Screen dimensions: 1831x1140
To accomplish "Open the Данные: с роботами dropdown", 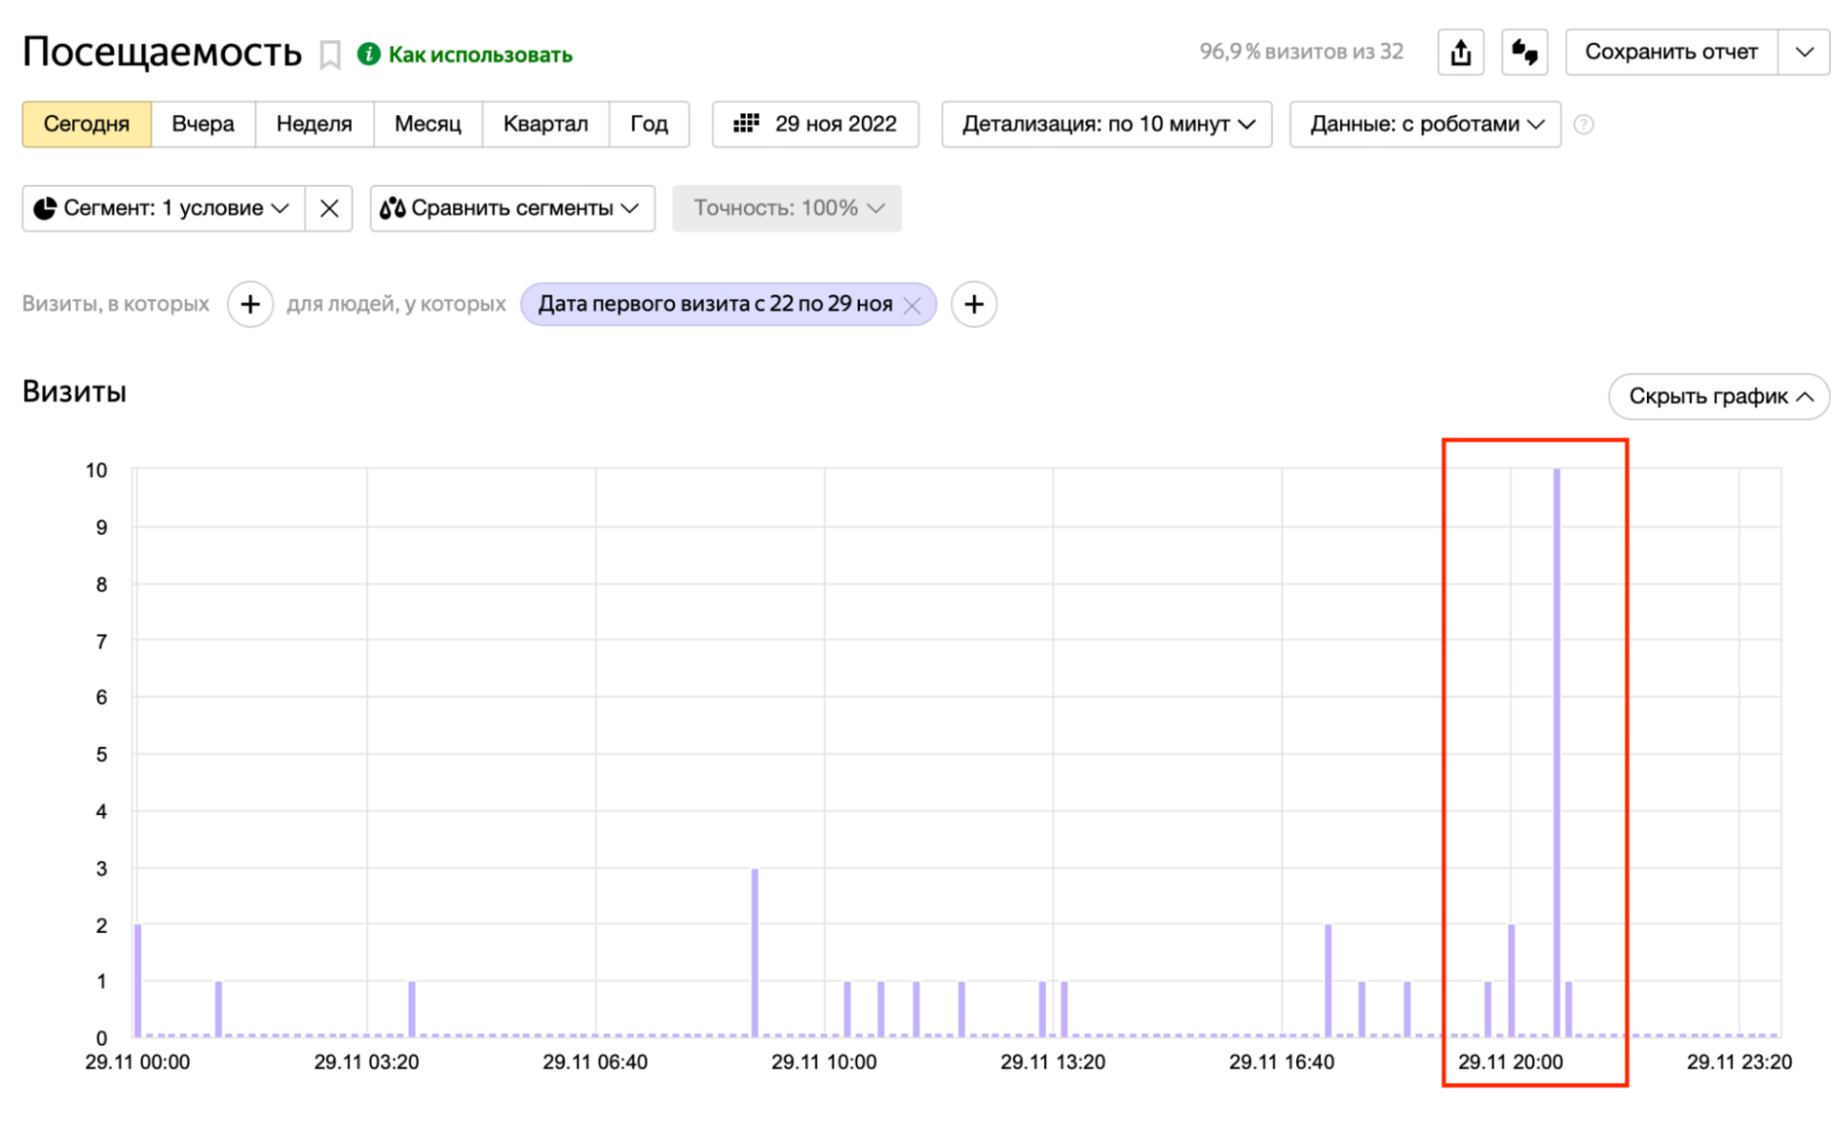I will coord(1425,125).
